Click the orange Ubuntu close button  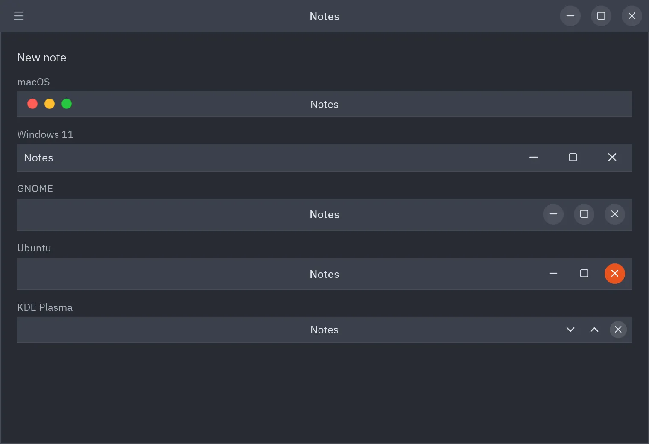pos(615,273)
